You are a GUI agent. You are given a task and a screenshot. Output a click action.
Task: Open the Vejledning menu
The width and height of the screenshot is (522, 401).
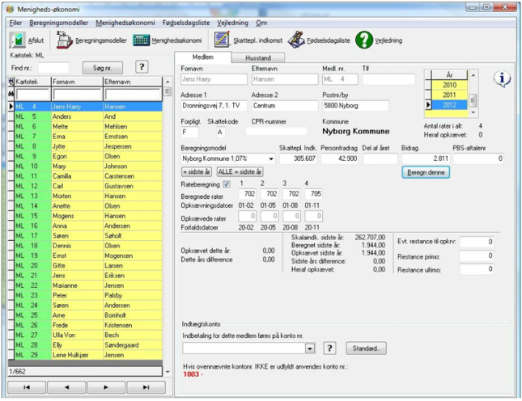pyautogui.click(x=233, y=23)
